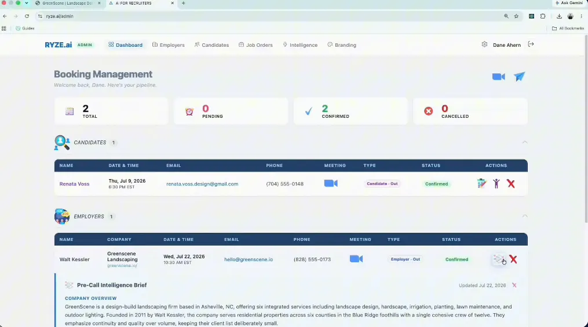
Task: Collapse the Candidates section chevron
Action: (525, 142)
